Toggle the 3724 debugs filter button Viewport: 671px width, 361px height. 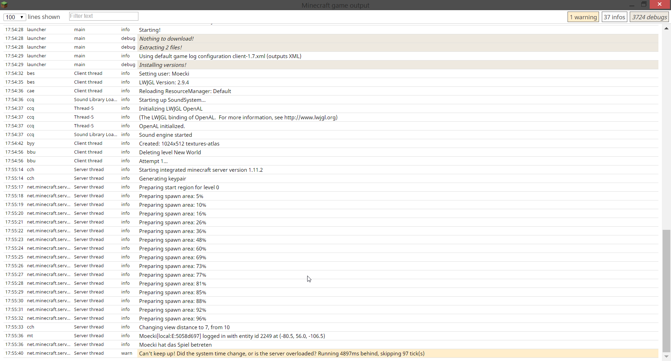click(x=649, y=17)
